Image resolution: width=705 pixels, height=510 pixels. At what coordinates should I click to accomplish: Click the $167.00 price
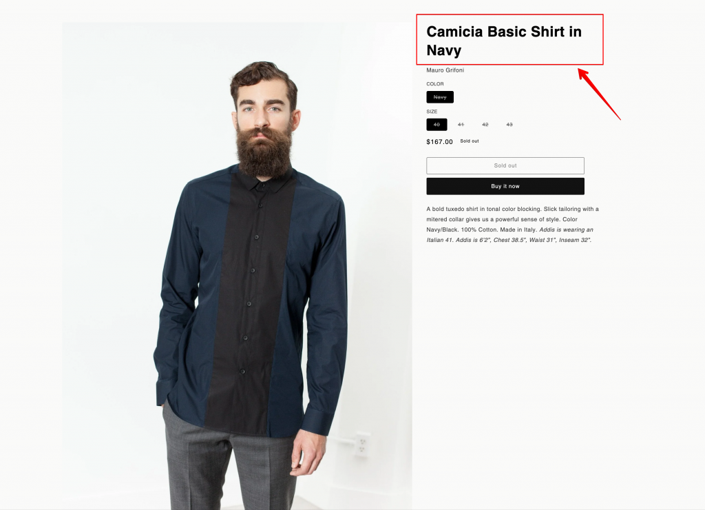[439, 142]
